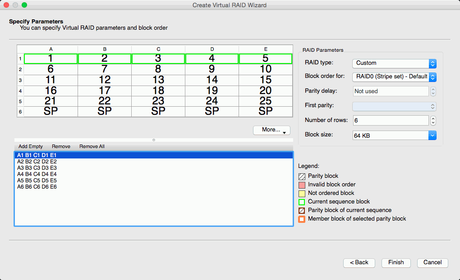Open the More... menu button

pos(271,130)
